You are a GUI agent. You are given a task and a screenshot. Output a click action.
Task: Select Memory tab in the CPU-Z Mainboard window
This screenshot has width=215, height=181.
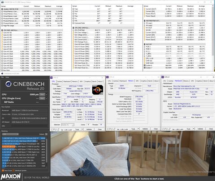[186, 81]
